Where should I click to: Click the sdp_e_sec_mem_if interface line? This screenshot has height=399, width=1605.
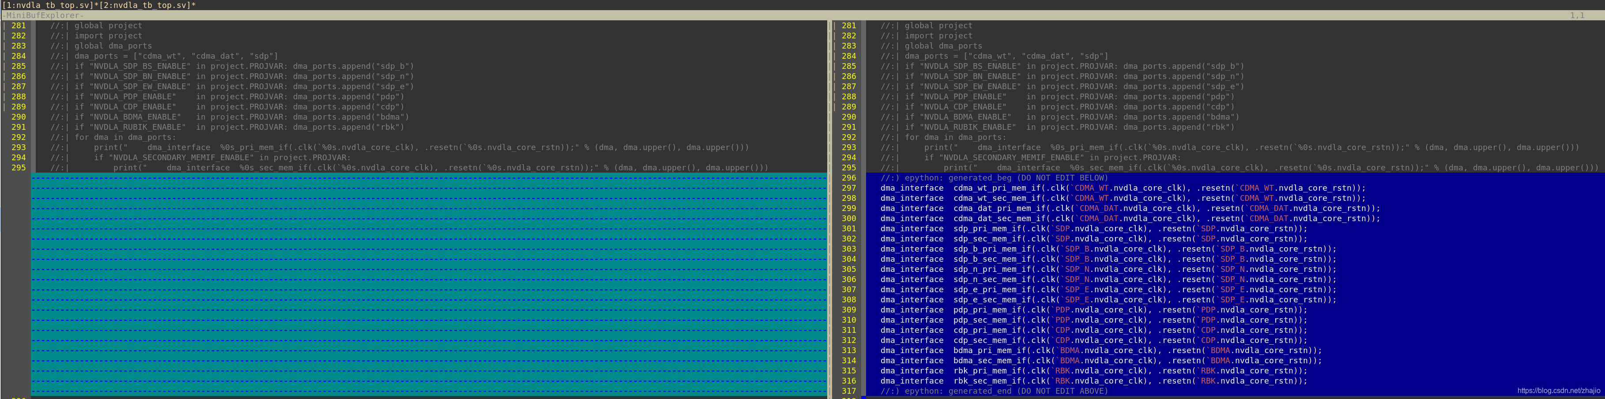pos(1108,300)
